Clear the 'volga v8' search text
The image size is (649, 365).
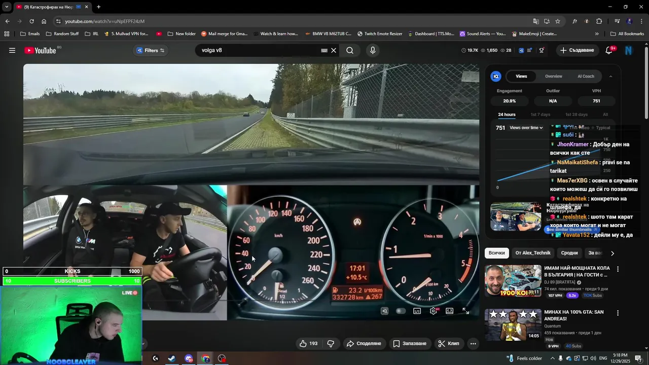[334, 50]
